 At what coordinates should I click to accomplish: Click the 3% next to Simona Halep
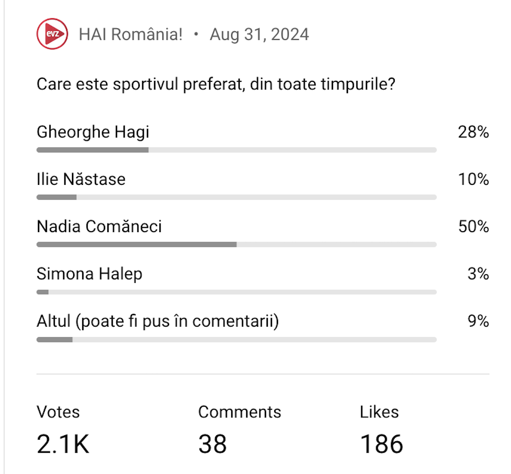478,274
